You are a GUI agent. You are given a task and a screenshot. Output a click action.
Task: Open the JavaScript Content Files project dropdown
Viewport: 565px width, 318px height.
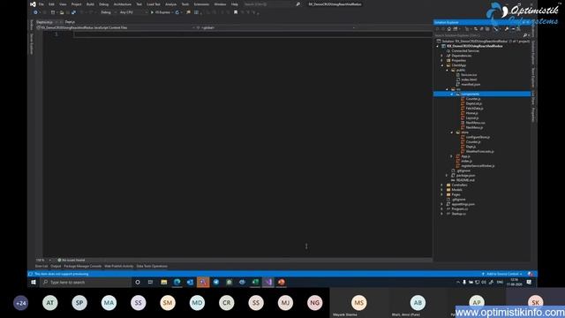pos(116,27)
